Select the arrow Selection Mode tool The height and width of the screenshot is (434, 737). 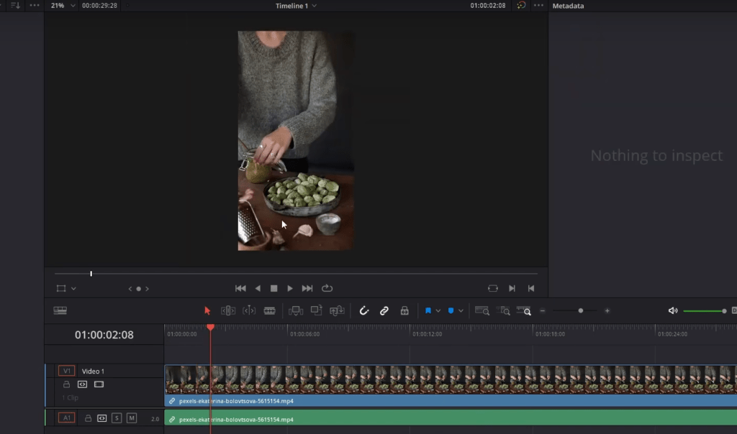[x=207, y=310]
